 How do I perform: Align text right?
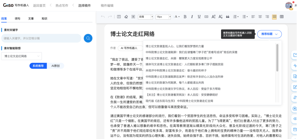point(267,17)
